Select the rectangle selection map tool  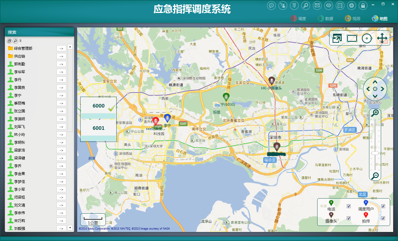click(x=352, y=38)
